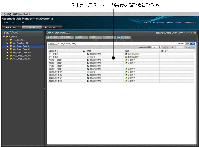Expand the Job_Calculate tree node
The image size is (199, 147).
[x=7, y=40]
